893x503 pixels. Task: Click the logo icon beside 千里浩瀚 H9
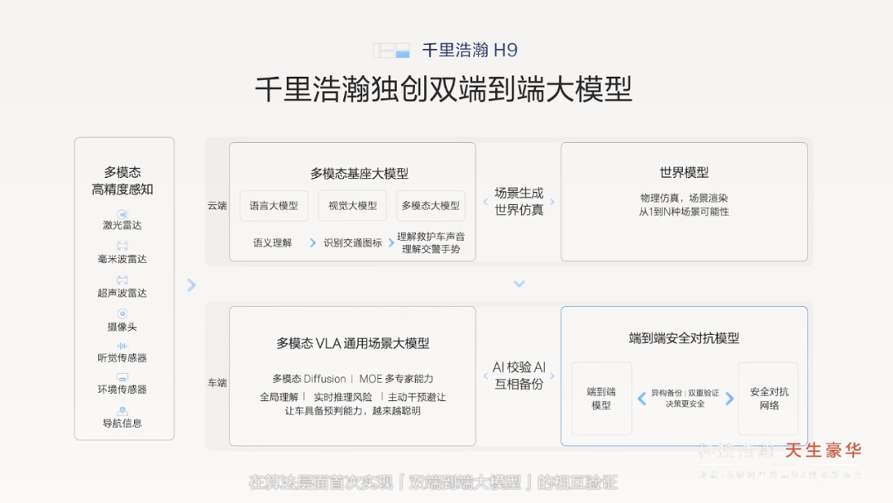[x=391, y=50]
